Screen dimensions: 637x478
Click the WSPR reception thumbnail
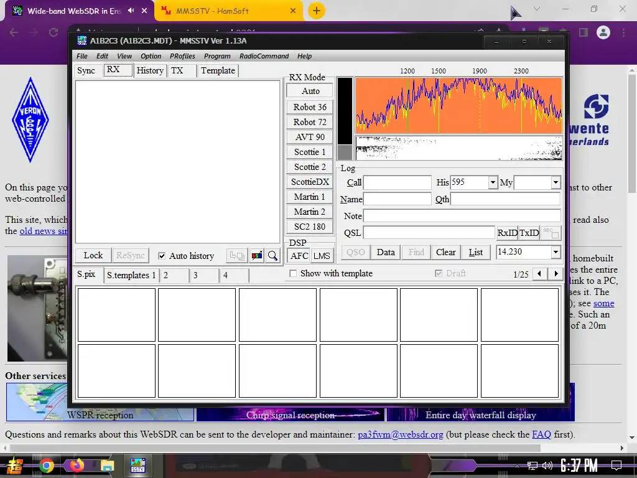[x=100, y=402]
